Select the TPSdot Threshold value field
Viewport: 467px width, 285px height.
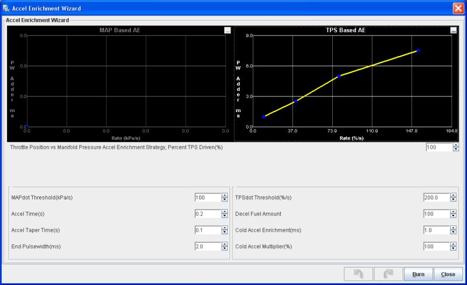coord(435,197)
